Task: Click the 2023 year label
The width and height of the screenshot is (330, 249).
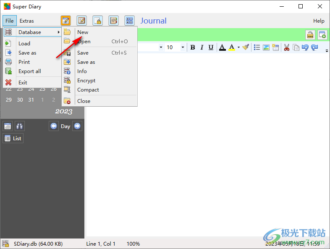Action: [63, 111]
